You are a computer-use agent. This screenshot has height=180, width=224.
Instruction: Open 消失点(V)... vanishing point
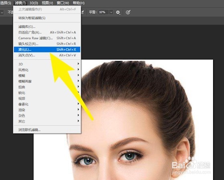click(x=47, y=55)
